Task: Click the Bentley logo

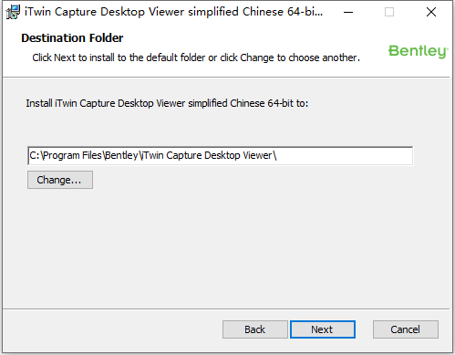Action: [418, 51]
